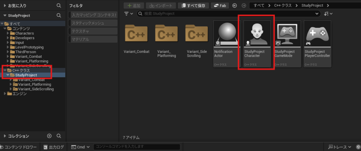Screen dimensions: 361x151
Task: Open the コンテンツドロワー tab
Action: 18,147
